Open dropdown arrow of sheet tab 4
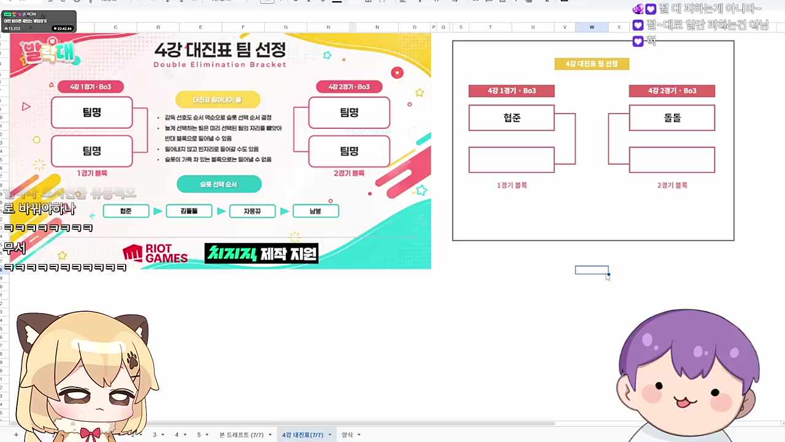The image size is (785, 442). click(185, 435)
